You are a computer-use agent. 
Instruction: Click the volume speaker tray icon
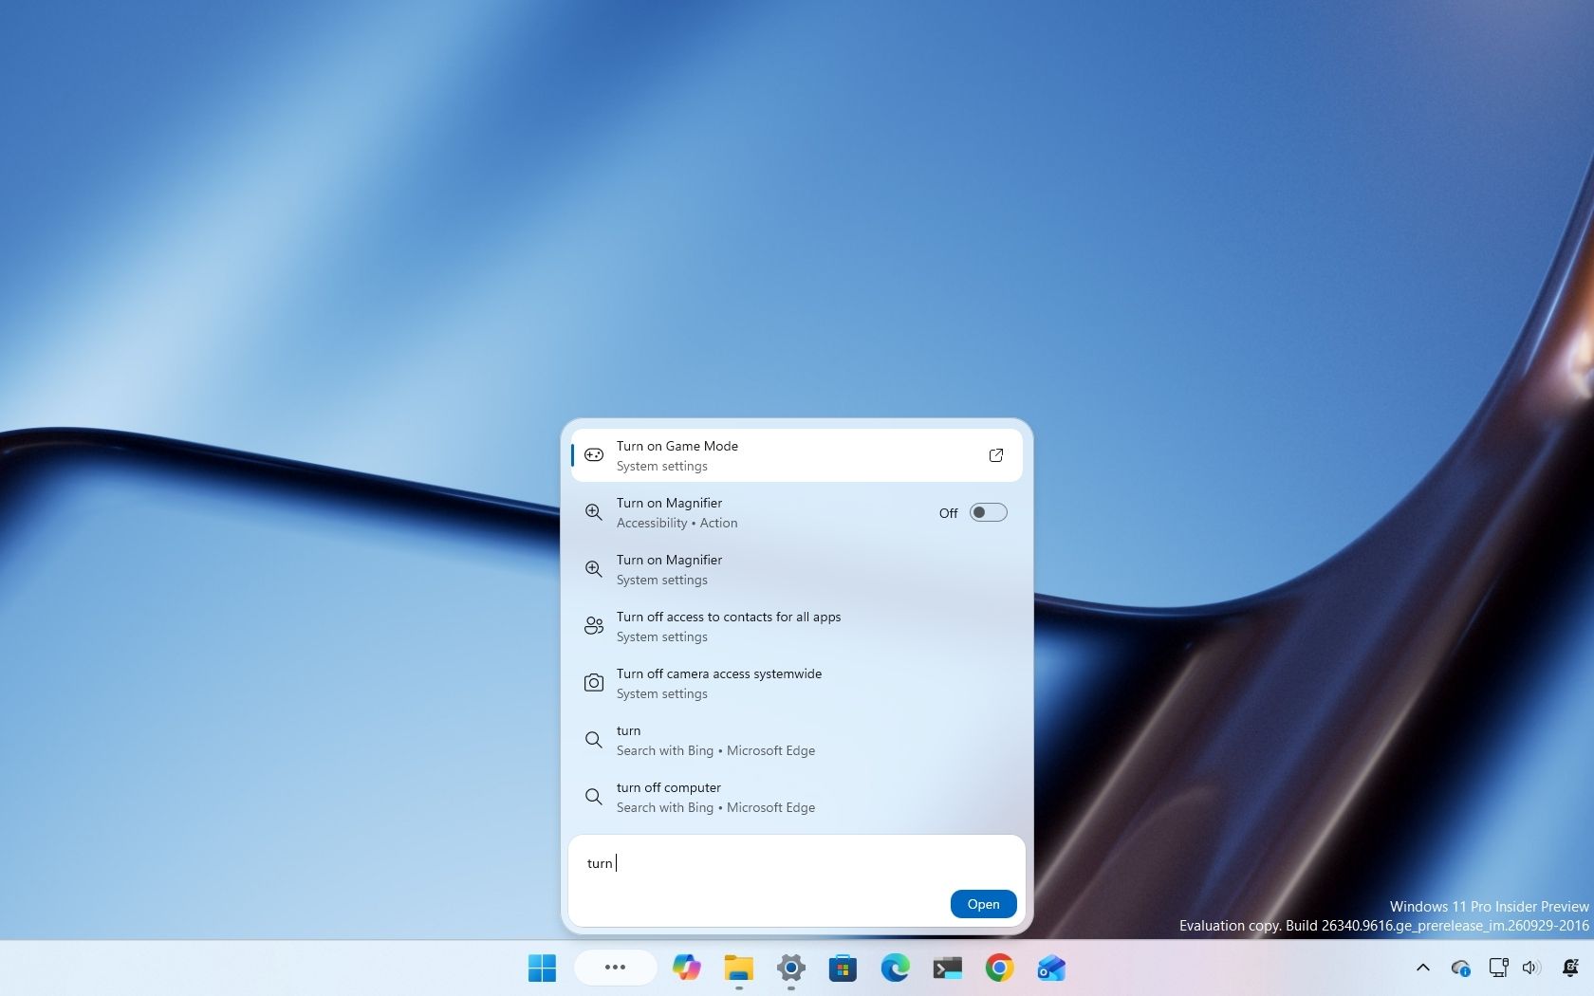click(x=1530, y=968)
